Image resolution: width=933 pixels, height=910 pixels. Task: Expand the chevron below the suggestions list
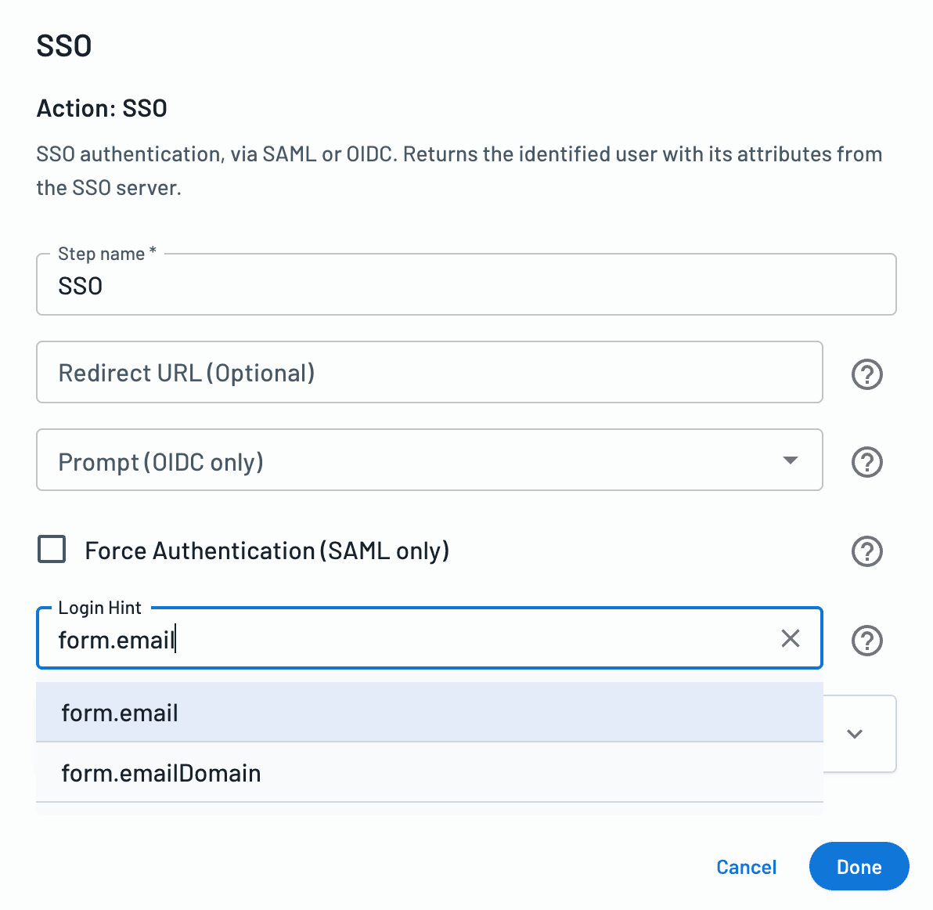pyautogui.click(x=855, y=734)
